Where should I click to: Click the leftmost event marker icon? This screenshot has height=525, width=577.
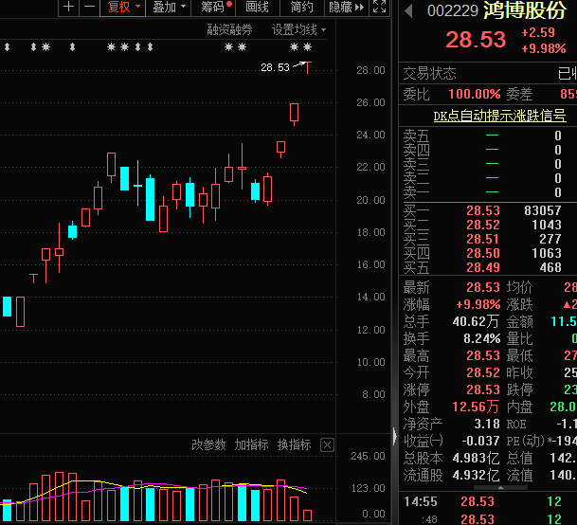7,46
